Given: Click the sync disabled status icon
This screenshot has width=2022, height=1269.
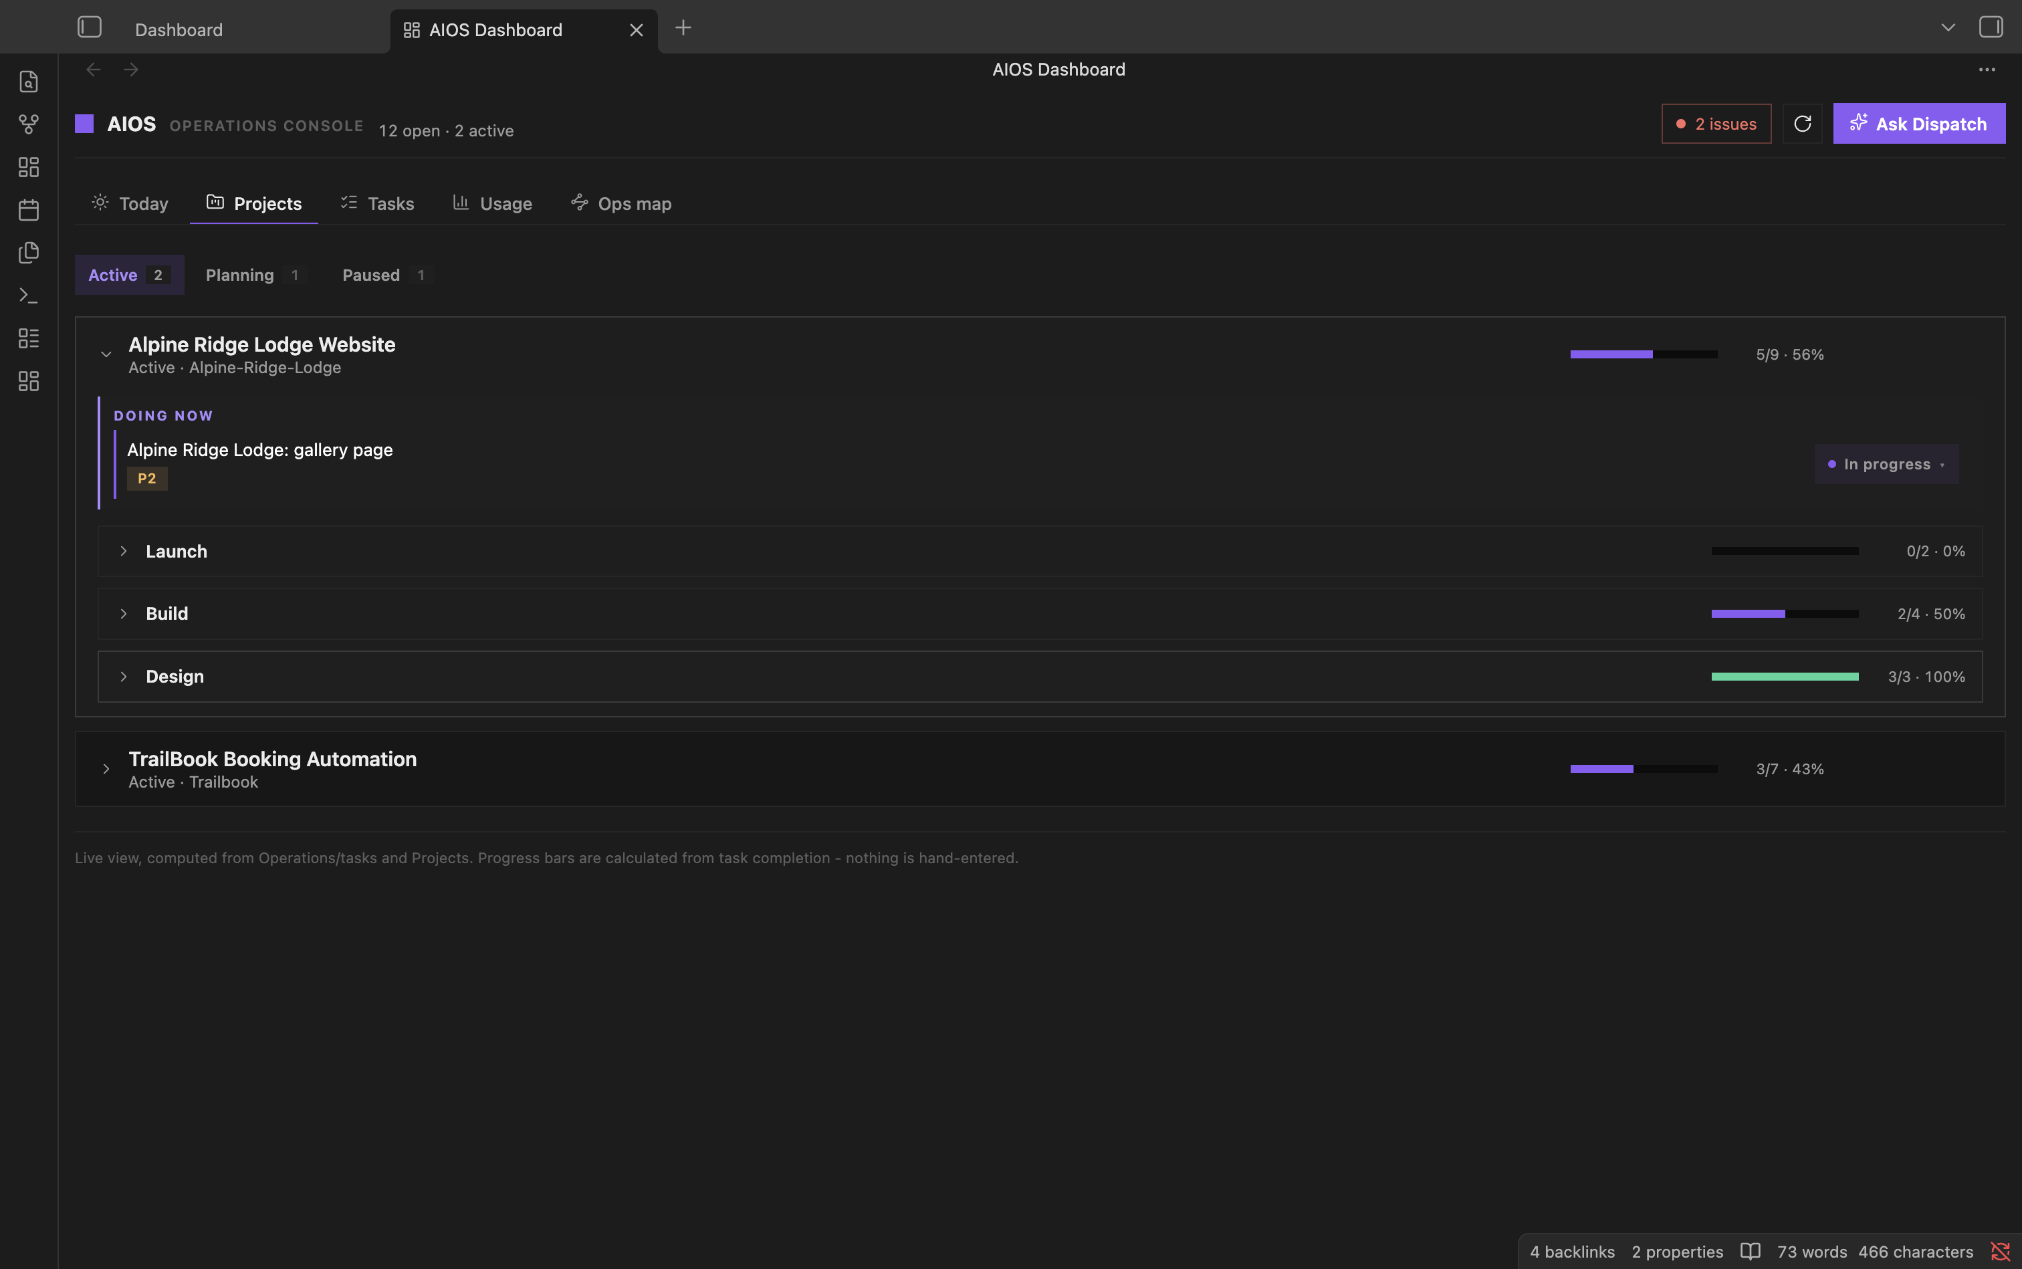Looking at the screenshot, I should (x=2000, y=1252).
